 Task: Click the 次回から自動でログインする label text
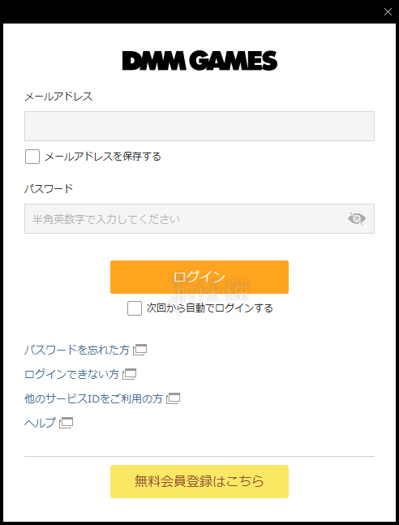tap(209, 308)
